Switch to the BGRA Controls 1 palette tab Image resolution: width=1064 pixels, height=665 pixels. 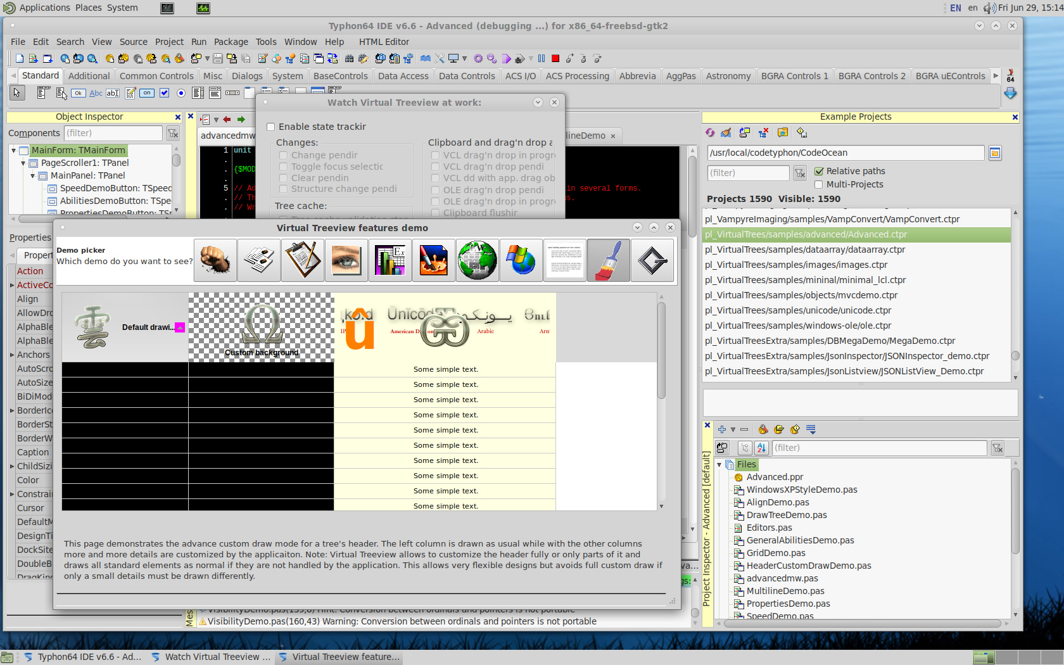pyautogui.click(x=794, y=76)
